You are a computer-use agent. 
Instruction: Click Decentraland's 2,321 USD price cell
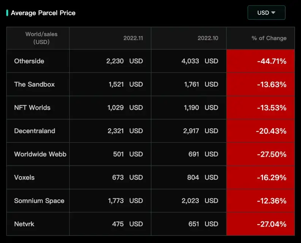(x=110, y=131)
